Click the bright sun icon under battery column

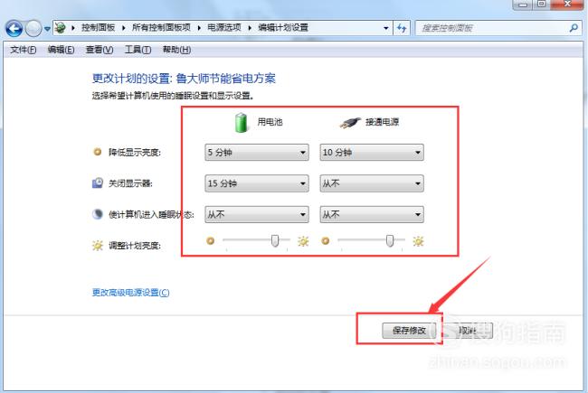click(303, 241)
